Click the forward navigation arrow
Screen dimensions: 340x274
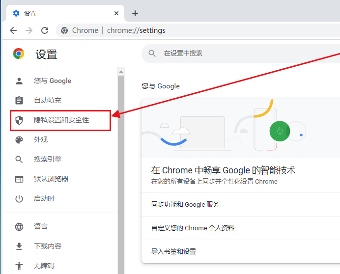pyautogui.click(x=29, y=30)
